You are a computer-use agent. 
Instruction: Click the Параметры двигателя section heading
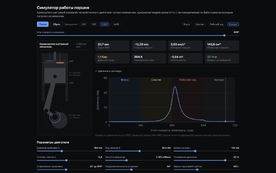[53, 142]
